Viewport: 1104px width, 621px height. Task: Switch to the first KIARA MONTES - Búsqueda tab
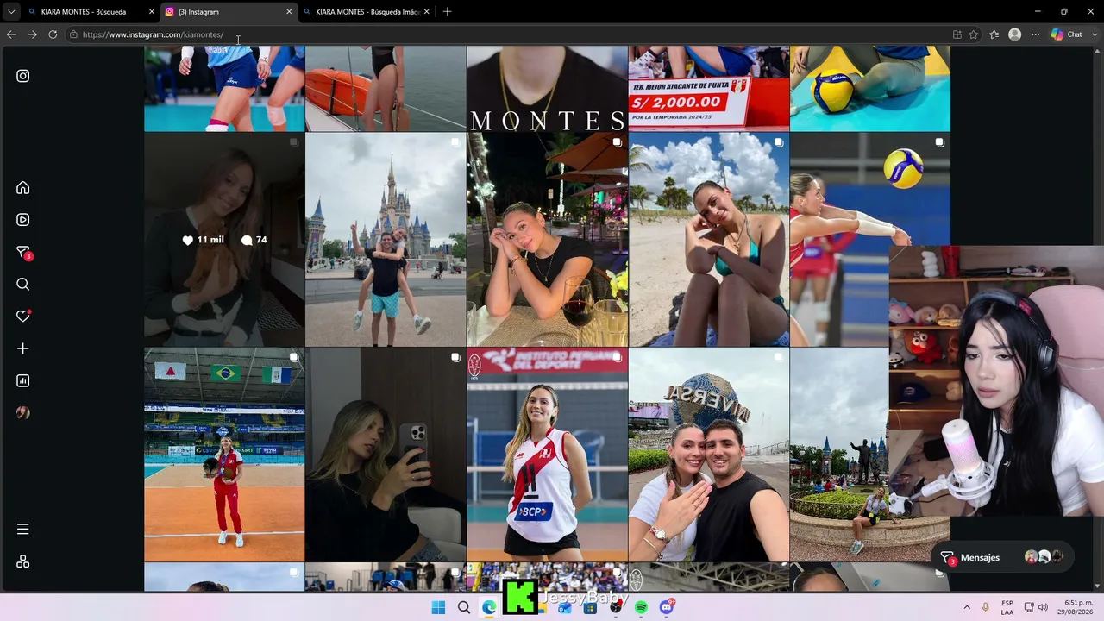click(91, 12)
